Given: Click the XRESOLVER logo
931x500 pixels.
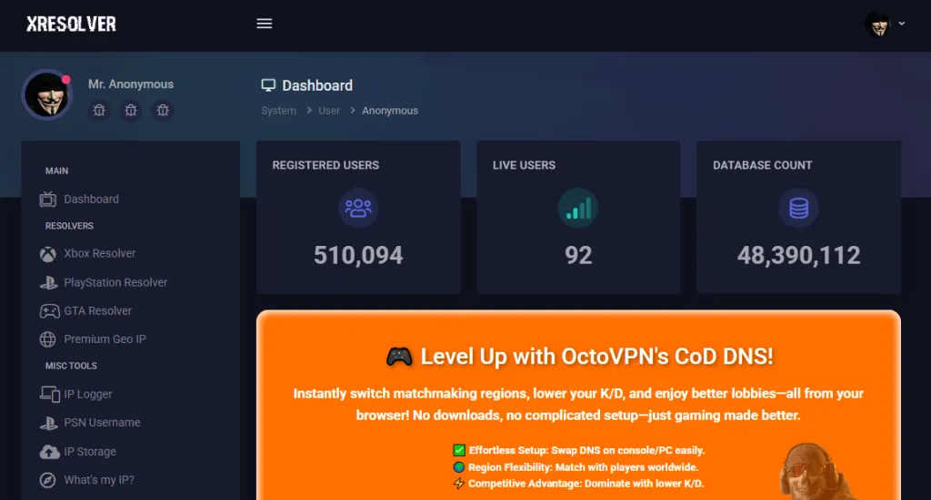Looking at the screenshot, I should pos(71,24).
